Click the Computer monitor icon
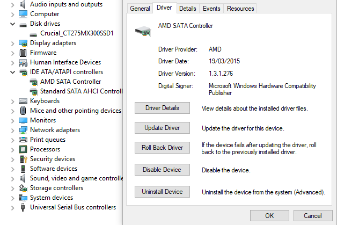This screenshot has height=225, width=337. click(x=23, y=14)
